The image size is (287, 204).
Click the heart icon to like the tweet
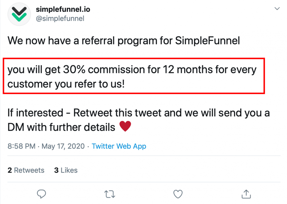(x=178, y=194)
